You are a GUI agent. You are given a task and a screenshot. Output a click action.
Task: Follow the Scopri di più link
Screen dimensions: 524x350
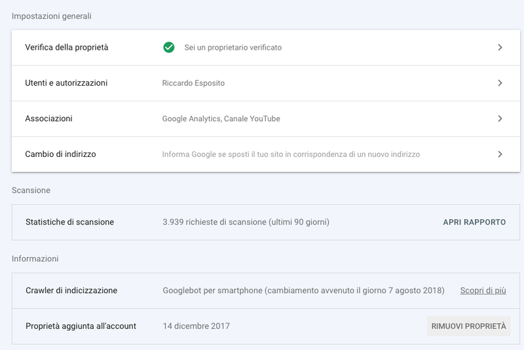coord(483,290)
